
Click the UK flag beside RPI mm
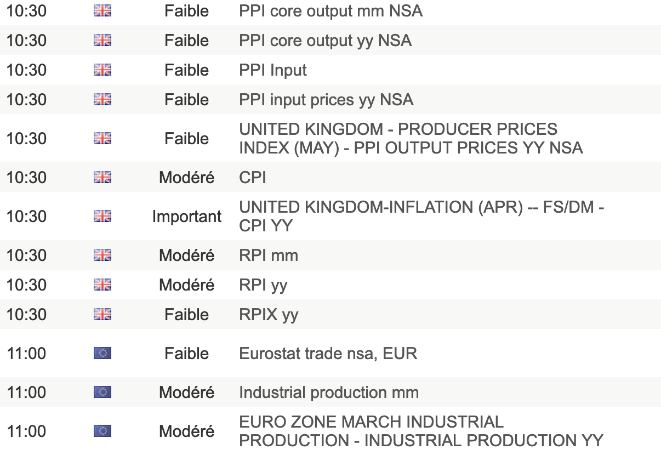point(102,255)
